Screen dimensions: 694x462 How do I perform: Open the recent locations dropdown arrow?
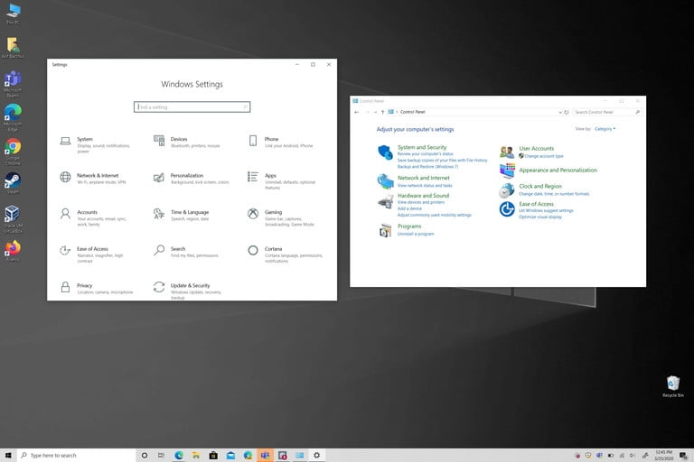(376, 112)
